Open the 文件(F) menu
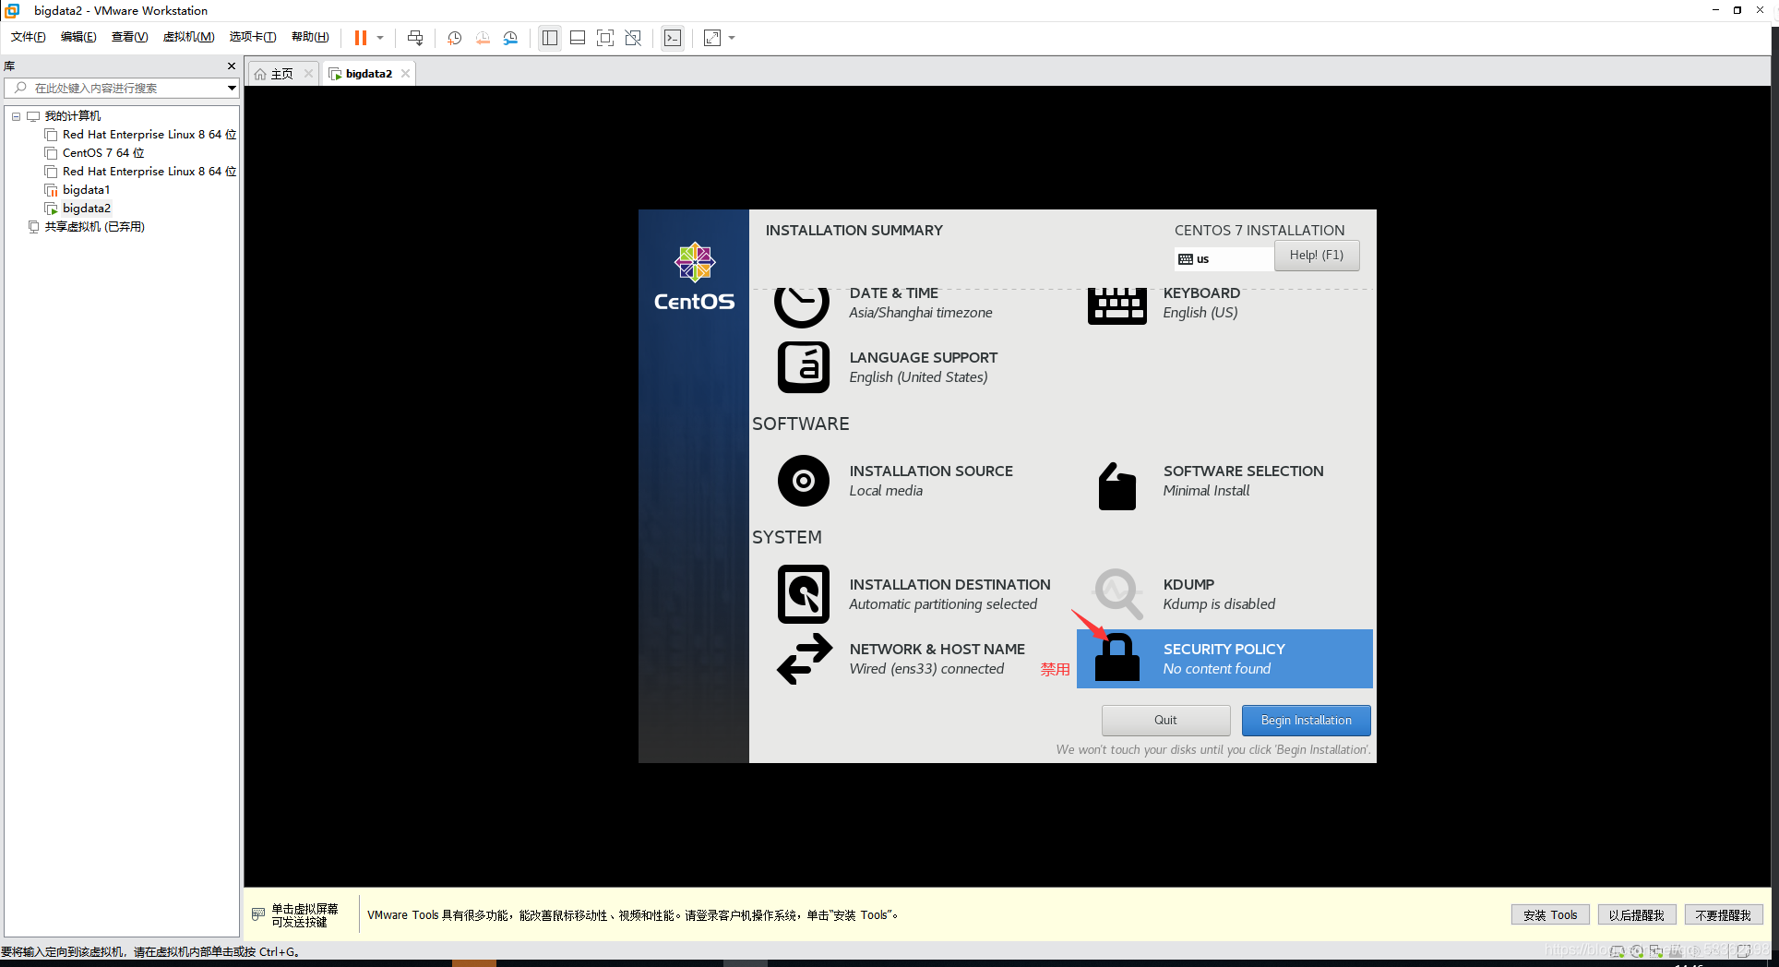Screen dimensions: 1779x967 [29, 37]
